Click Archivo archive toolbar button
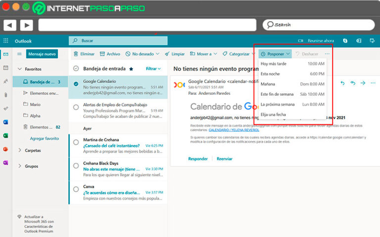Screen dimensions: 380x237 (x=110, y=54)
